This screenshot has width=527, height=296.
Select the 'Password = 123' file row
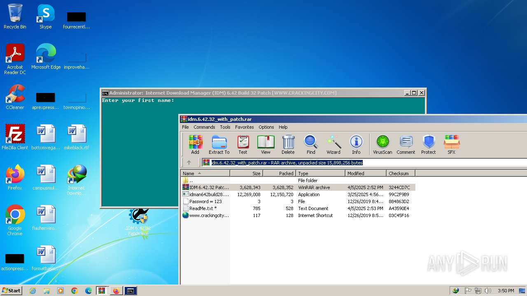[x=298, y=201]
